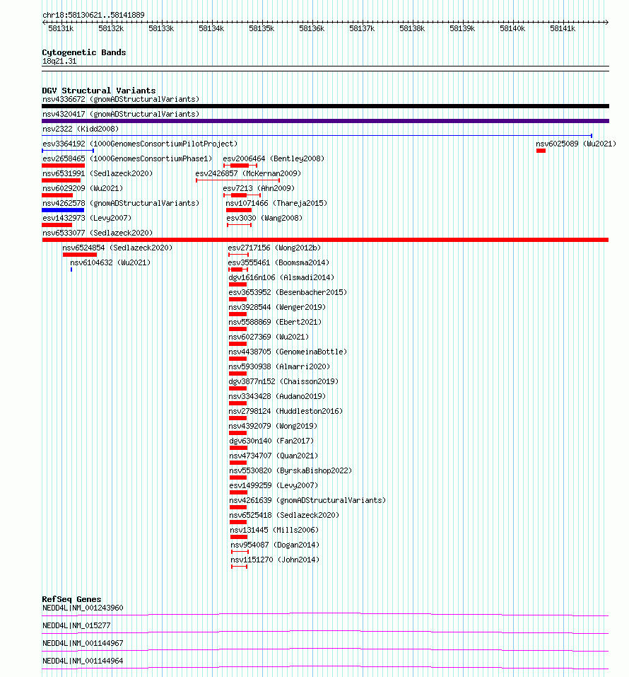Open nsv6029209 Wu2021 variant

(x=83, y=188)
